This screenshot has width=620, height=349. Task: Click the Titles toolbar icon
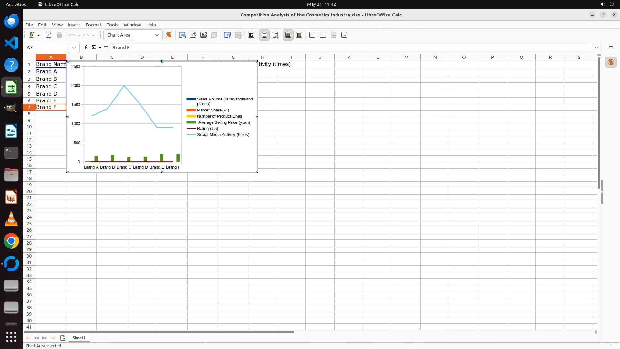pyautogui.click(x=251, y=35)
